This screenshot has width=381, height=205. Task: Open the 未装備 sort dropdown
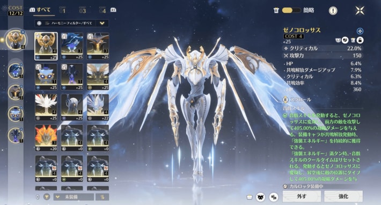(74, 197)
